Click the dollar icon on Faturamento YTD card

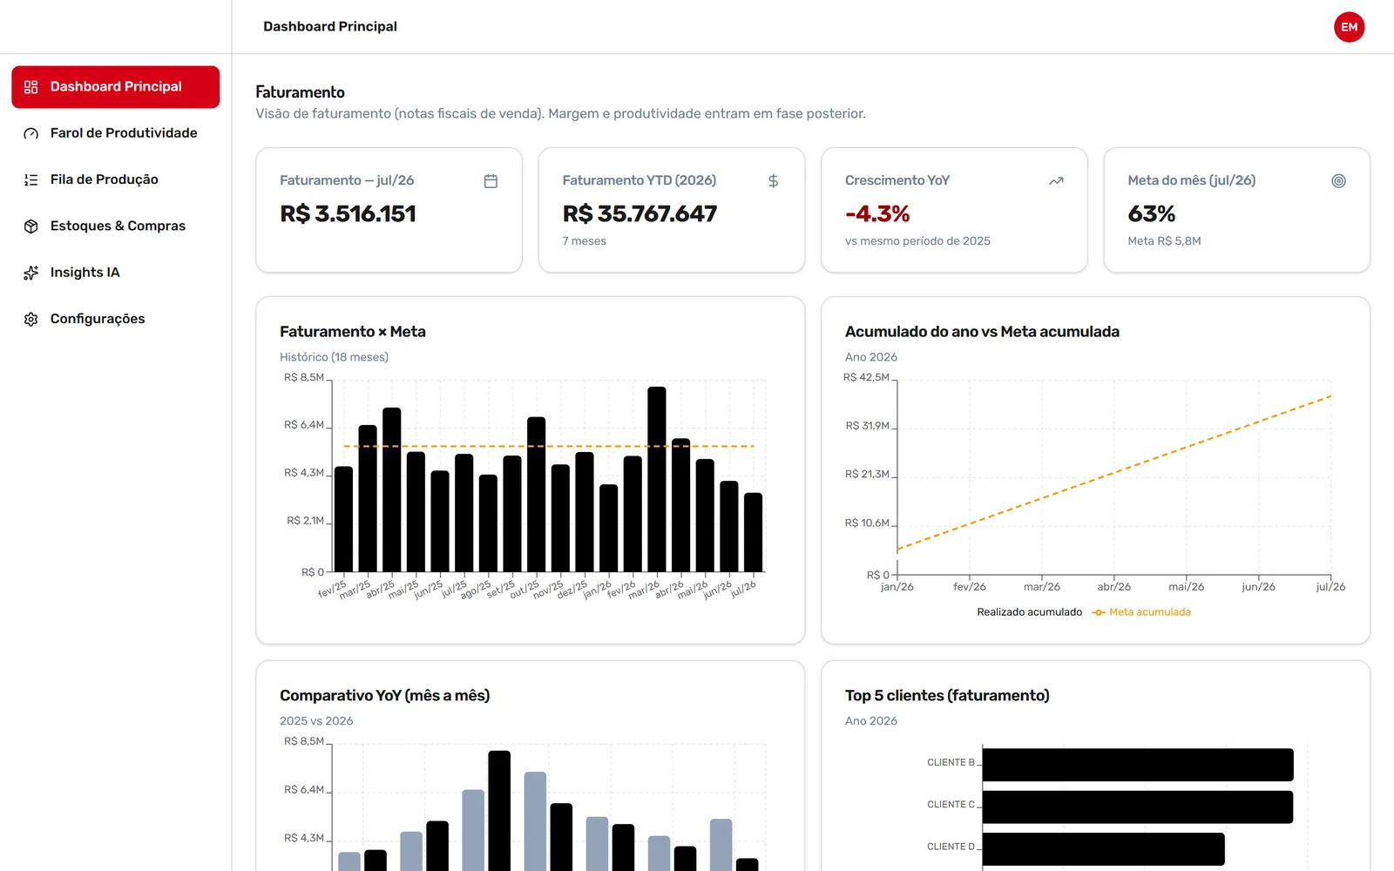[x=773, y=181]
